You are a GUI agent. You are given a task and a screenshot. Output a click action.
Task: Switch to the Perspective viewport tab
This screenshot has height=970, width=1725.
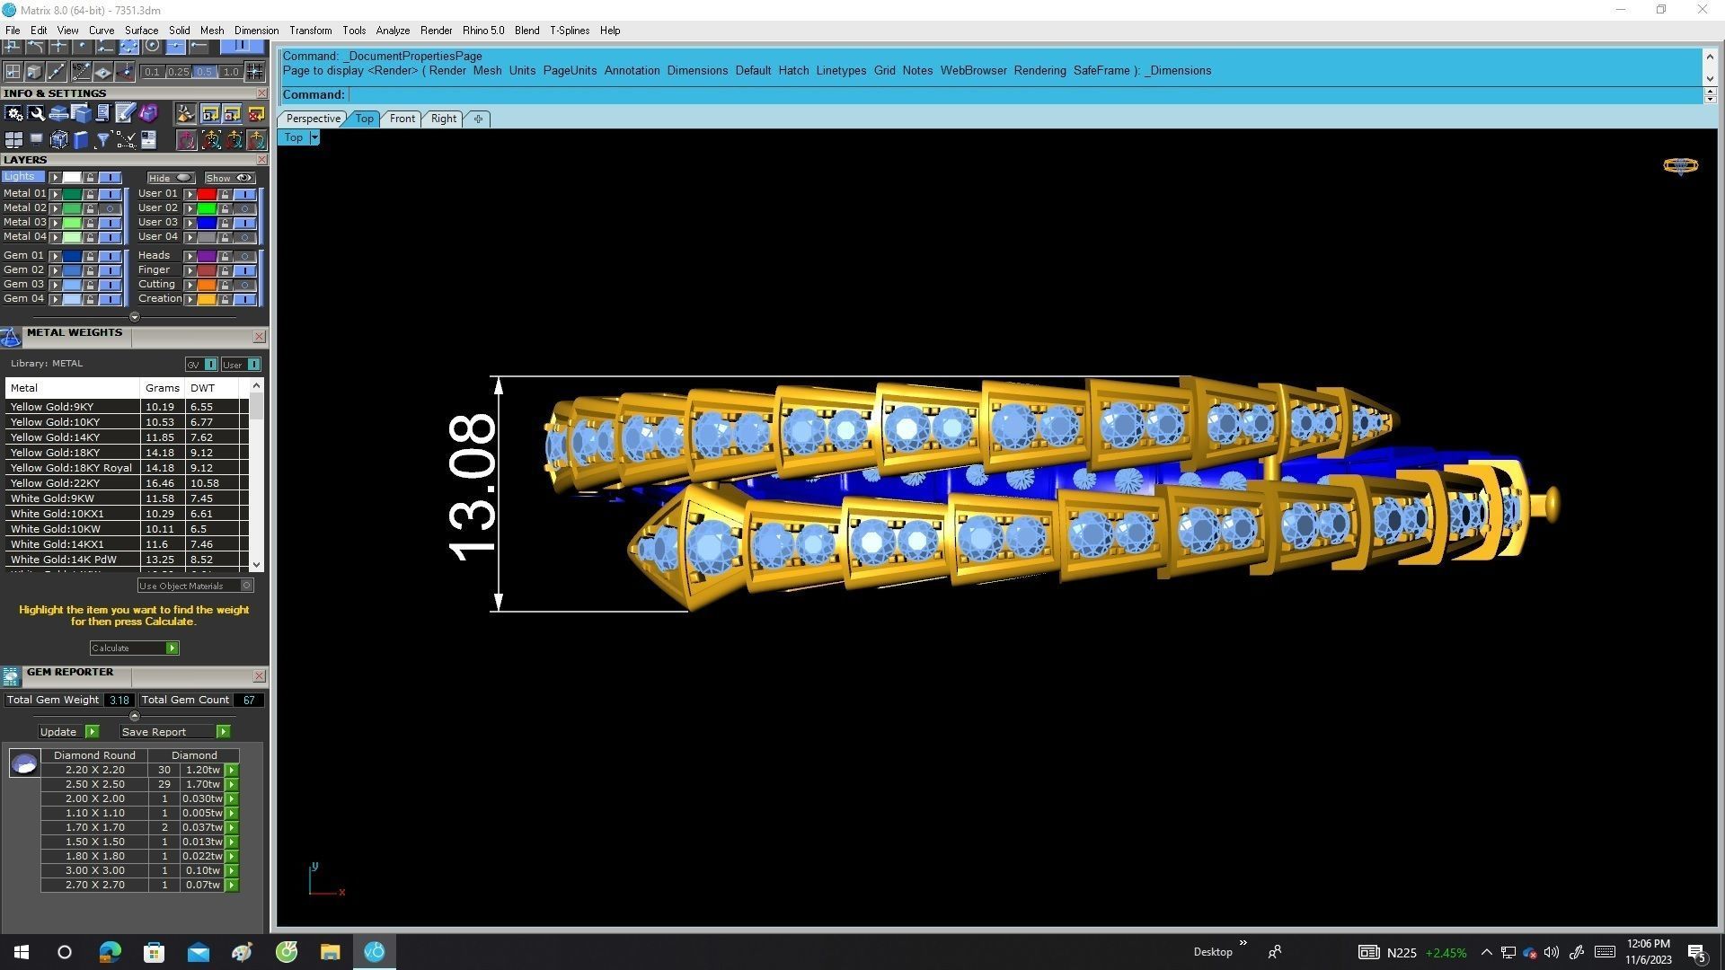click(x=313, y=119)
